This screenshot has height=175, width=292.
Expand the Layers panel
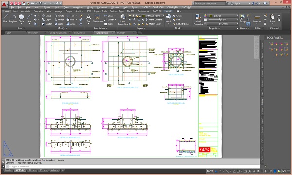(x=141, y=28)
